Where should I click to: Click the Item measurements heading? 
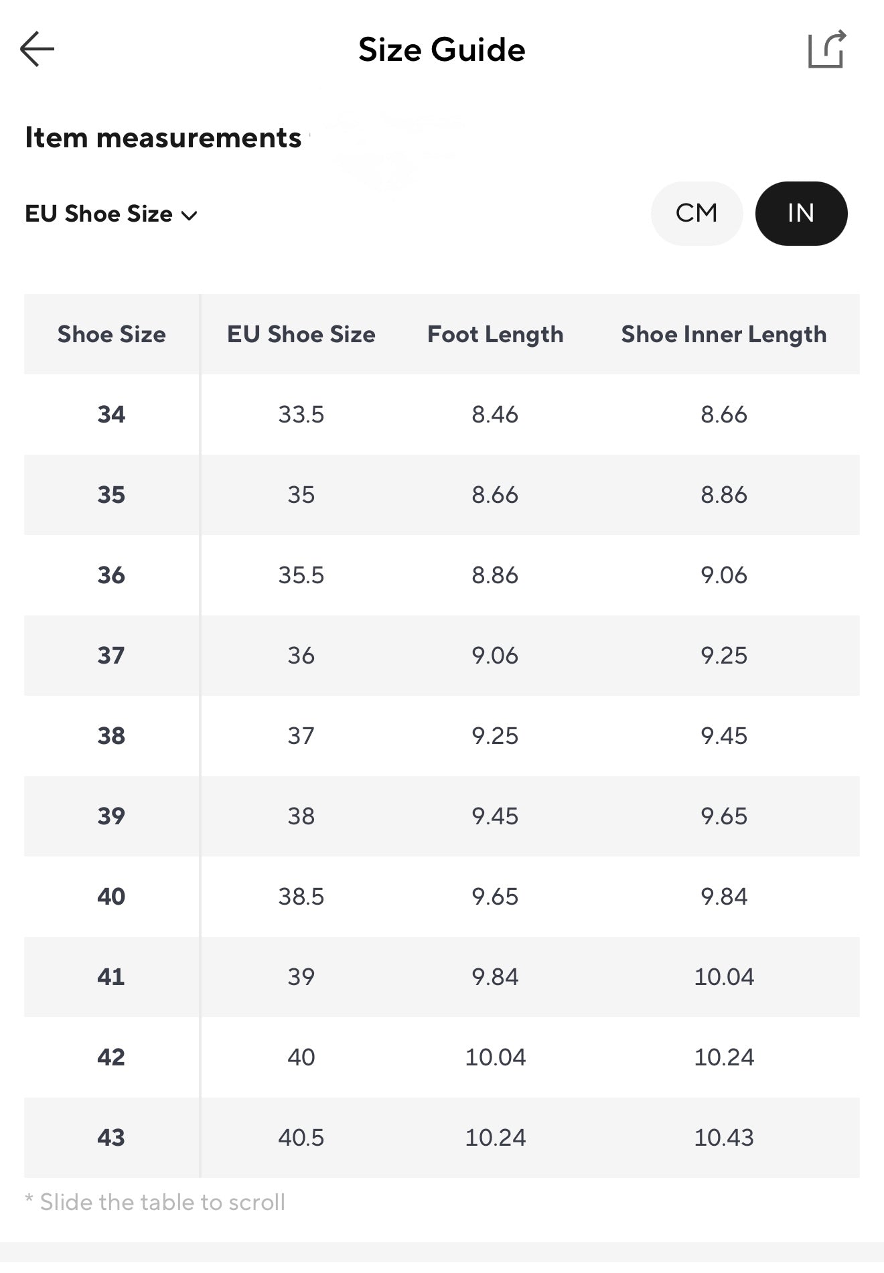[x=163, y=137]
